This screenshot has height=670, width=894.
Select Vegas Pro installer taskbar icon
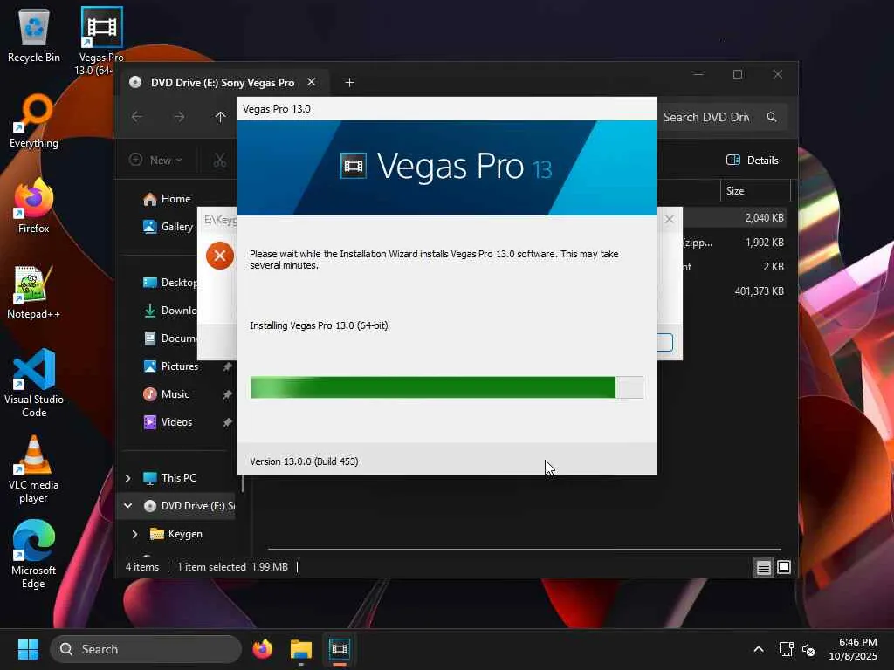click(340, 649)
